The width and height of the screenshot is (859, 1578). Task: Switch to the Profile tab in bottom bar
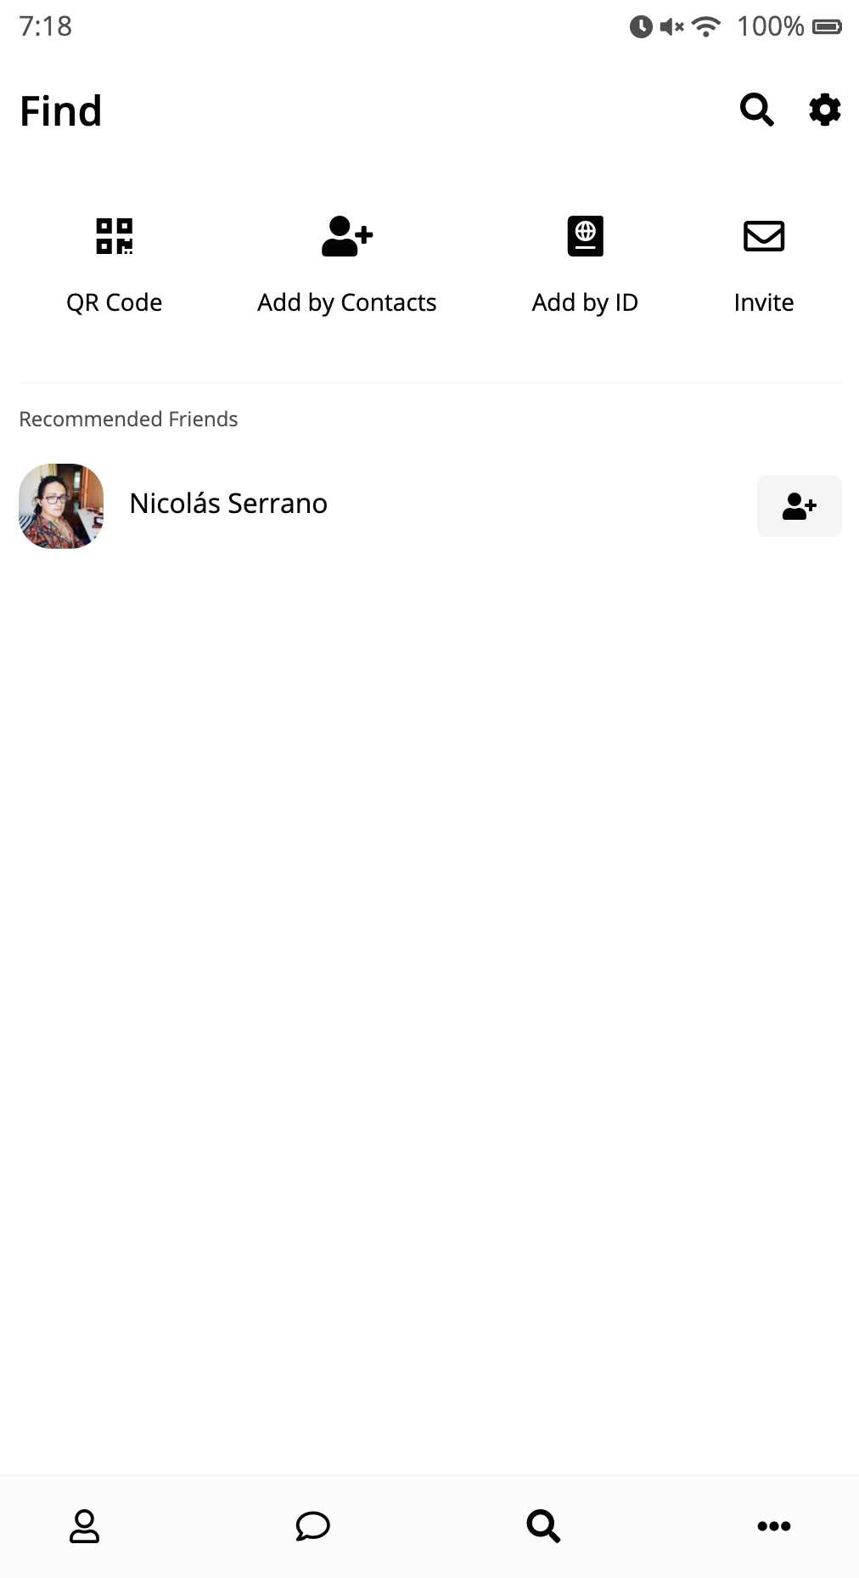point(84,1526)
